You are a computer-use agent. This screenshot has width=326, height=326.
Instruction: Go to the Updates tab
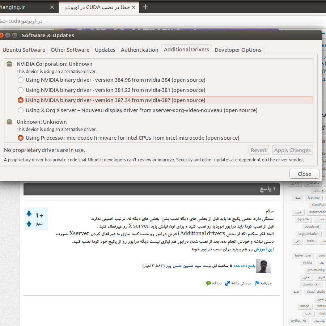(x=105, y=50)
